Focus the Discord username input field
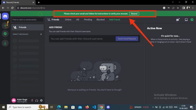This screenshot has height=110, width=196. [82, 39]
